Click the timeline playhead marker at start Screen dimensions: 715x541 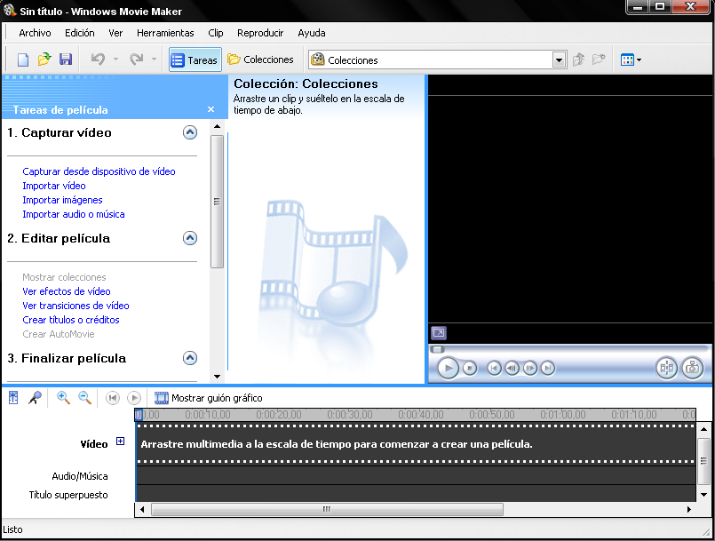coord(139,415)
